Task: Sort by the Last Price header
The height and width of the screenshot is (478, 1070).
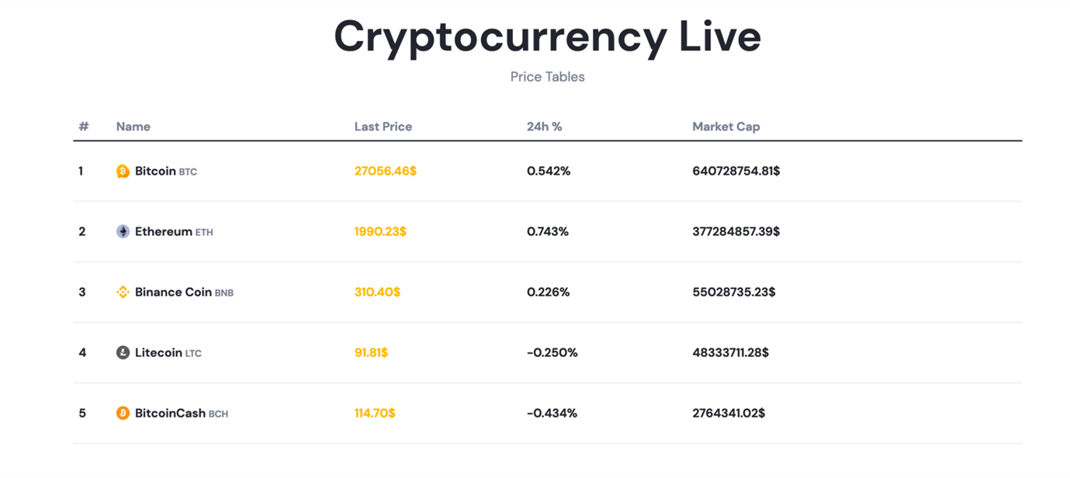Action: [383, 126]
